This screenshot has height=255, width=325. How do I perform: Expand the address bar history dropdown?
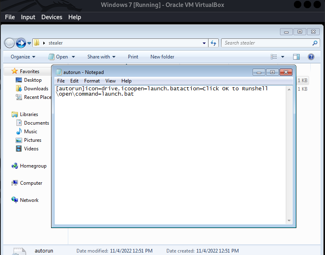pyautogui.click(x=204, y=43)
